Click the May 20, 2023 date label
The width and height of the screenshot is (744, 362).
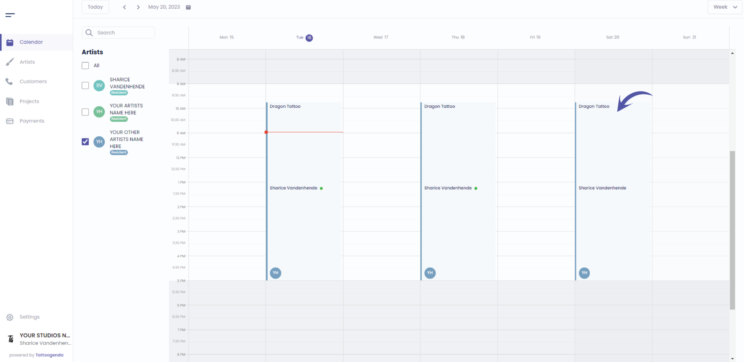coord(164,7)
